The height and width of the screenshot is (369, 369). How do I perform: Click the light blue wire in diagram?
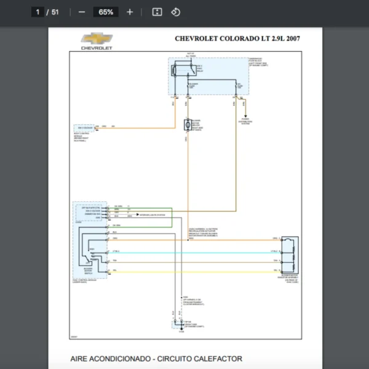197,252
